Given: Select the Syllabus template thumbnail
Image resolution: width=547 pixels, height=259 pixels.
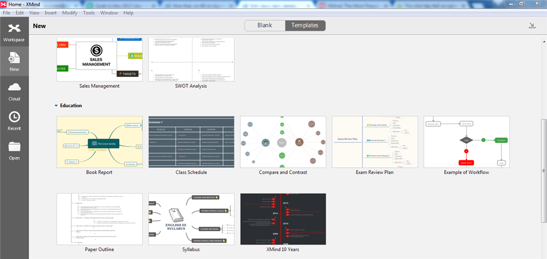Looking at the screenshot, I should coord(191,219).
